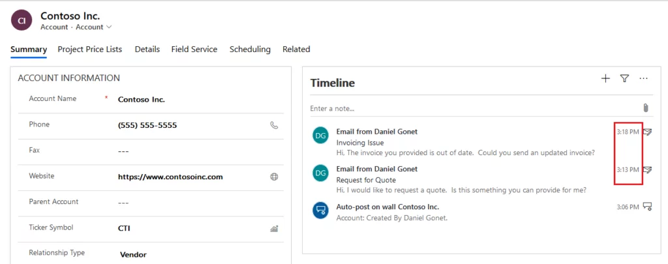The image size is (668, 264).
Task: Click the DG avatar on the Invoicing Issue email
Action: click(320, 136)
